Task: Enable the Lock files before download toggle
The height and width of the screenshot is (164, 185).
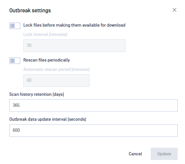Action: (15, 26)
